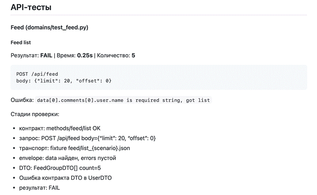Click the 'DTO: FeedGroupDTO[] count=5' bullet

click(x=60, y=168)
